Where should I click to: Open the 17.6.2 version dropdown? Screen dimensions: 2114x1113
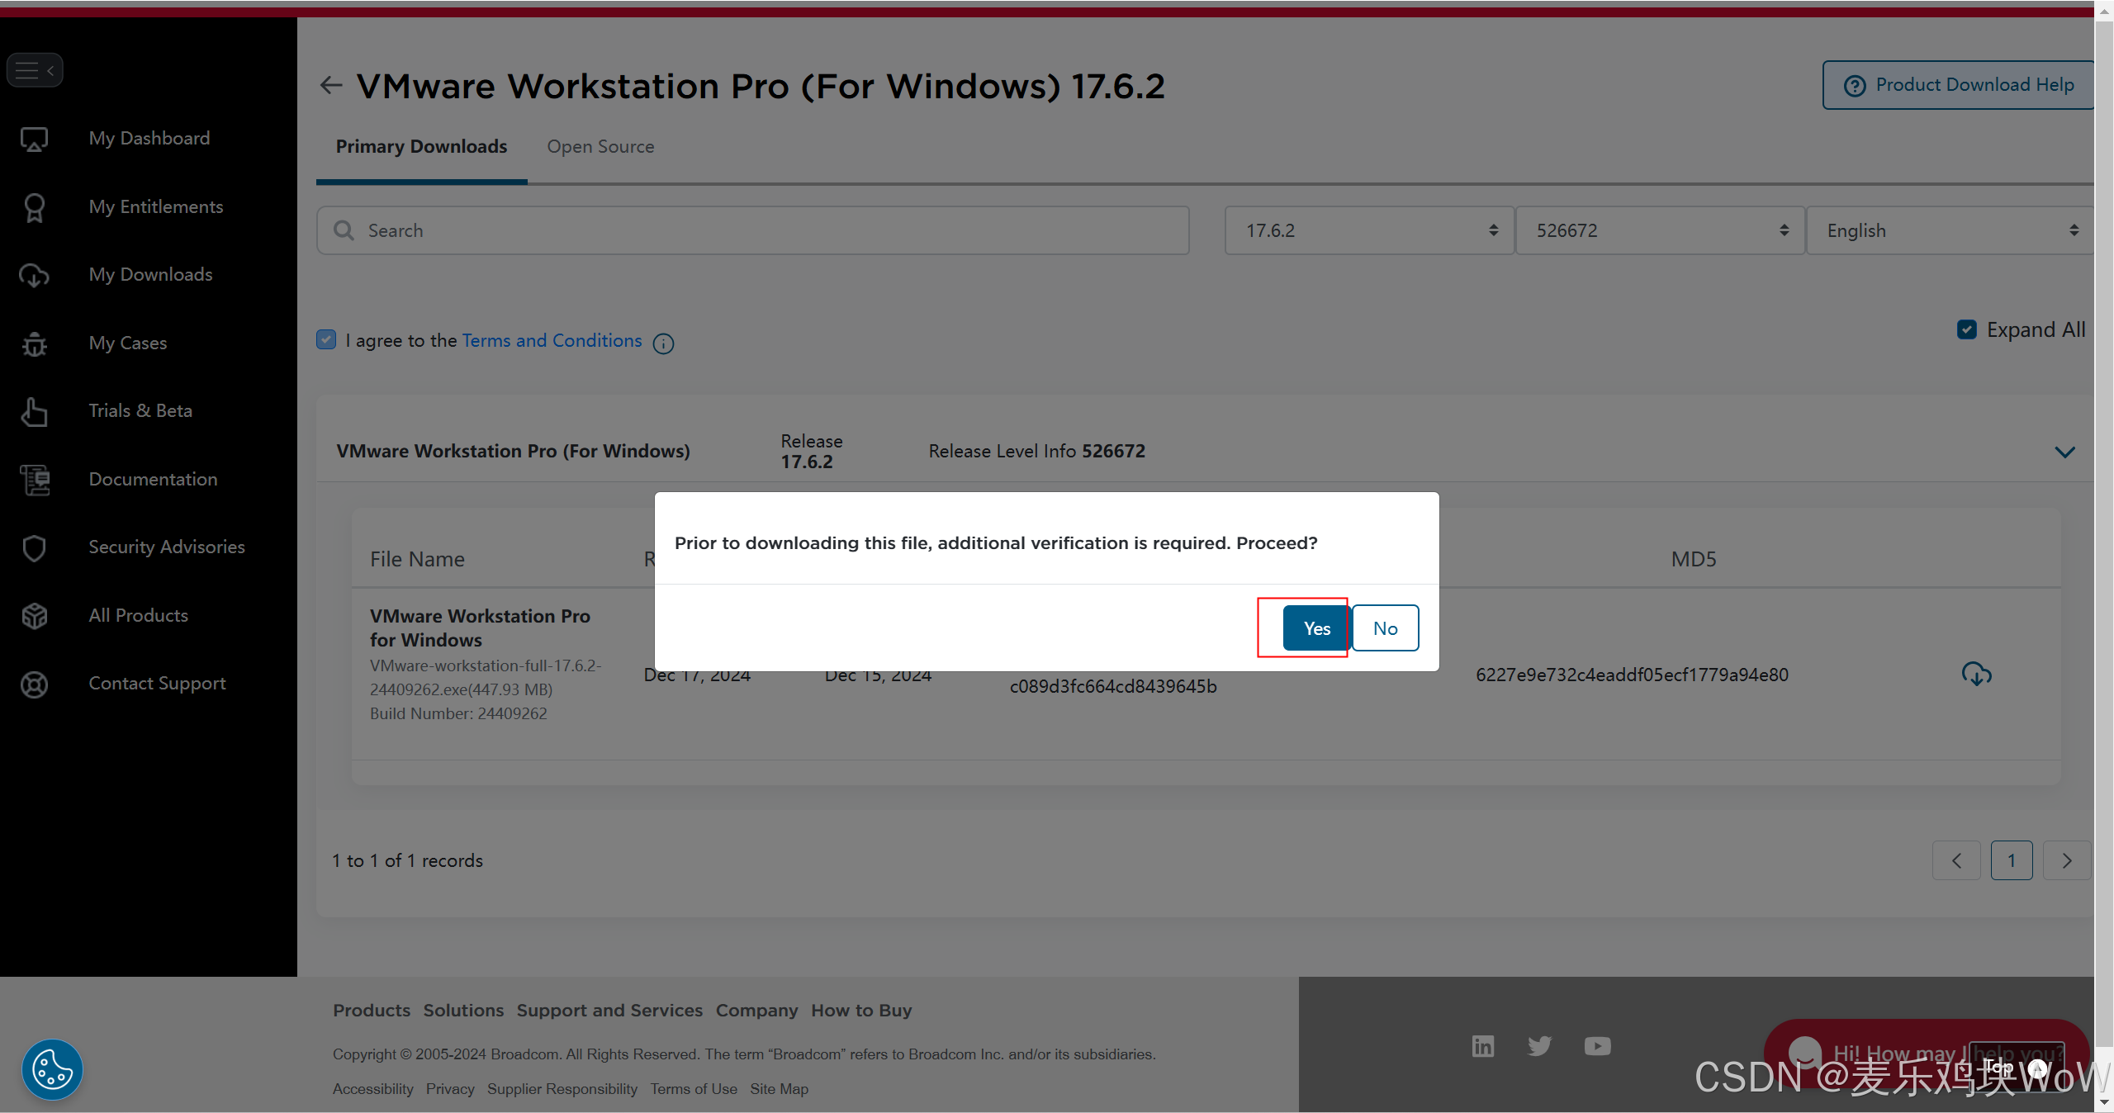point(1369,230)
